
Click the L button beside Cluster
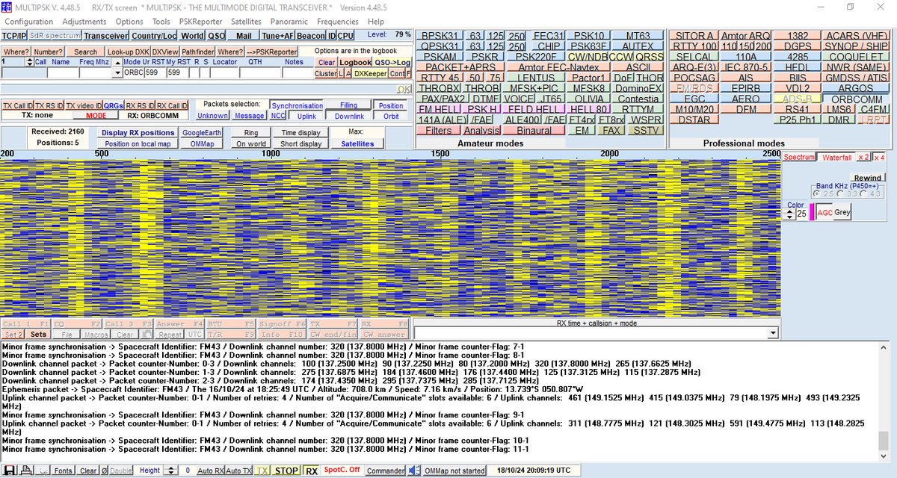click(x=341, y=73)
